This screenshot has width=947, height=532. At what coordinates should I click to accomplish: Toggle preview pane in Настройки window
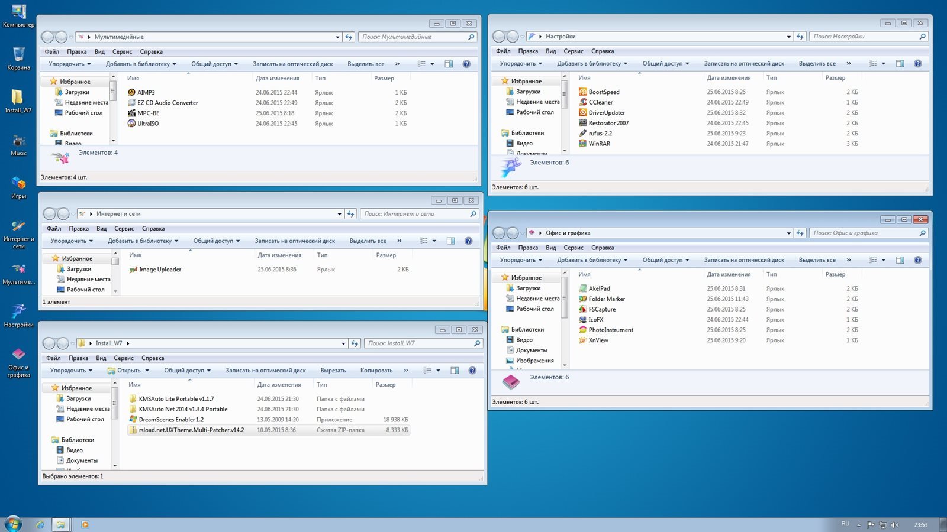900,63
